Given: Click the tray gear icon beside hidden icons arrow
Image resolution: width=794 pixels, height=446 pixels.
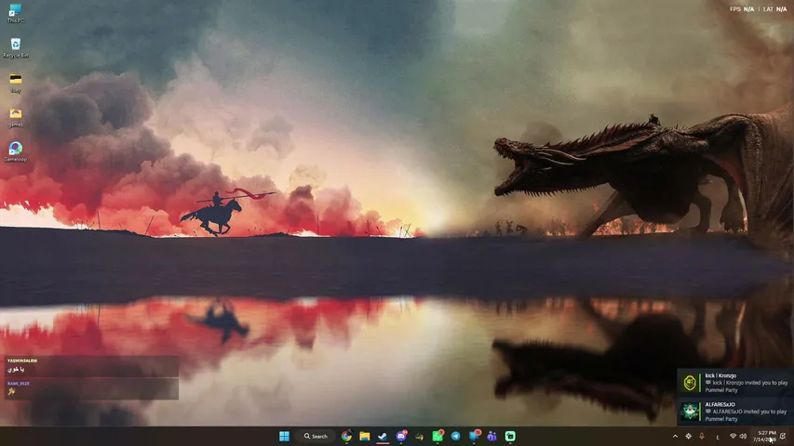Looking at the screenshot, I should (688, 436).
